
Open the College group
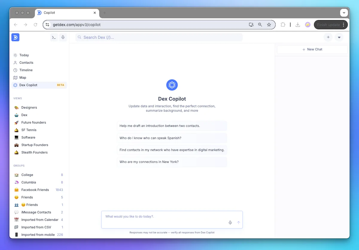[39, 175]
